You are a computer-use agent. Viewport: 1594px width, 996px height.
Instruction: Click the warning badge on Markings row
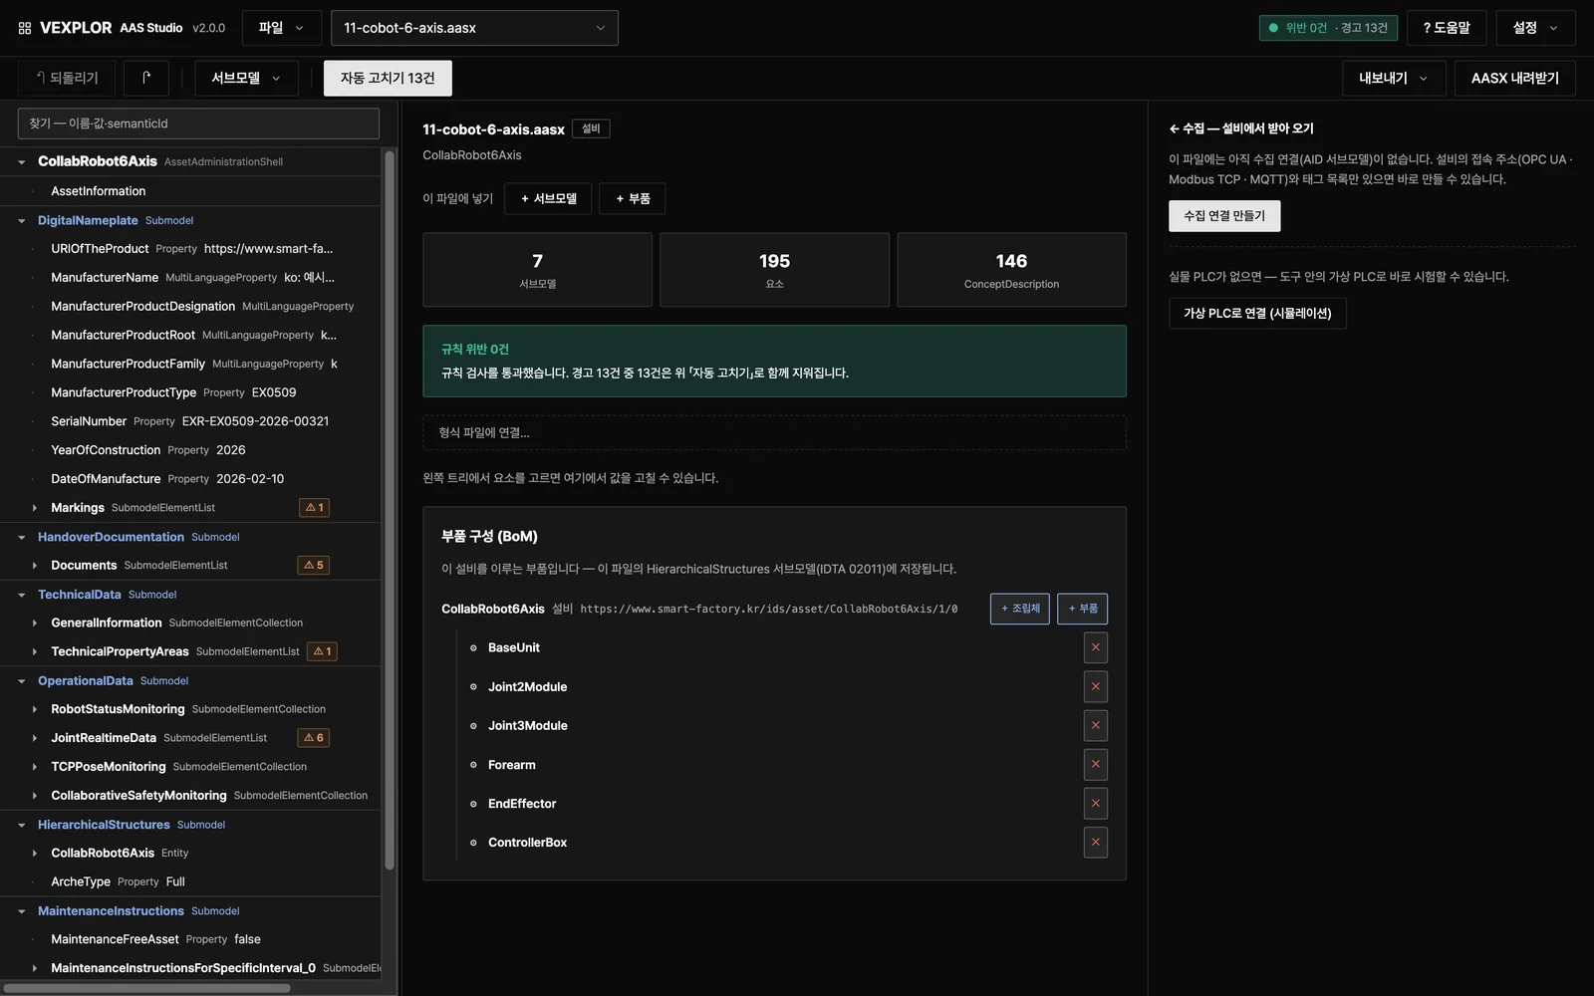click(314, 508)
